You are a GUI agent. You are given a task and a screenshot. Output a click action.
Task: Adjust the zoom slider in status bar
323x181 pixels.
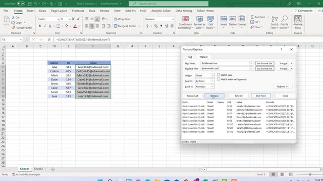(310, 174)
